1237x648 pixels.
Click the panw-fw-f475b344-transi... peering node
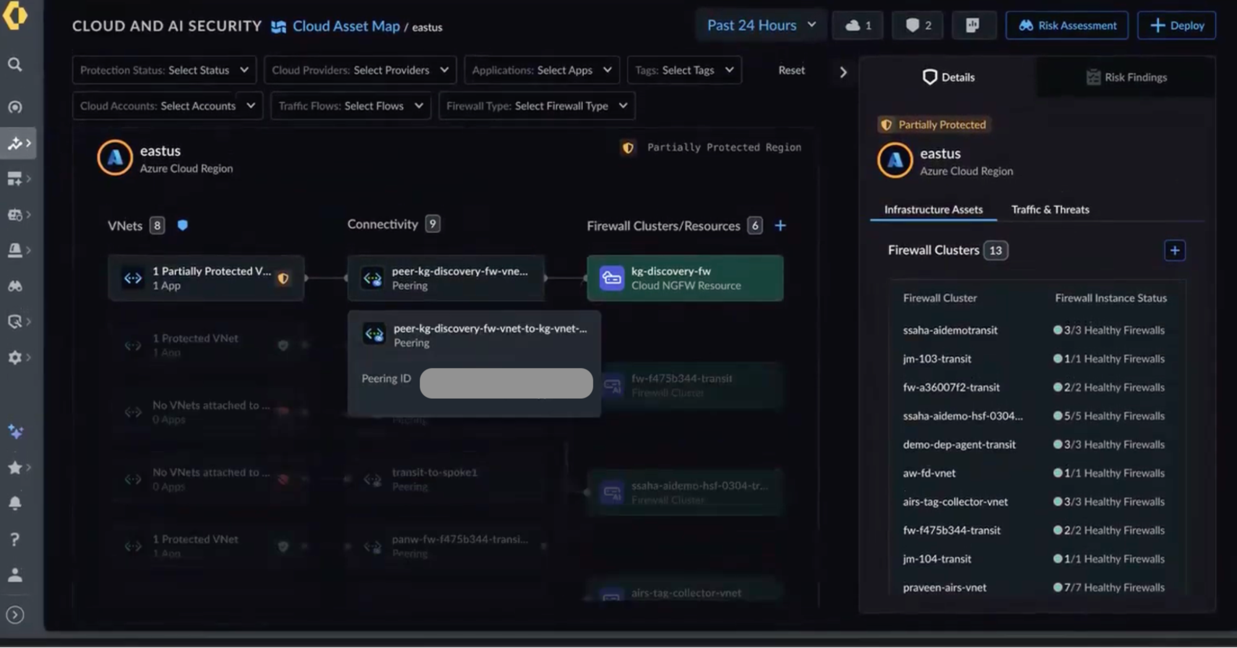446,546
